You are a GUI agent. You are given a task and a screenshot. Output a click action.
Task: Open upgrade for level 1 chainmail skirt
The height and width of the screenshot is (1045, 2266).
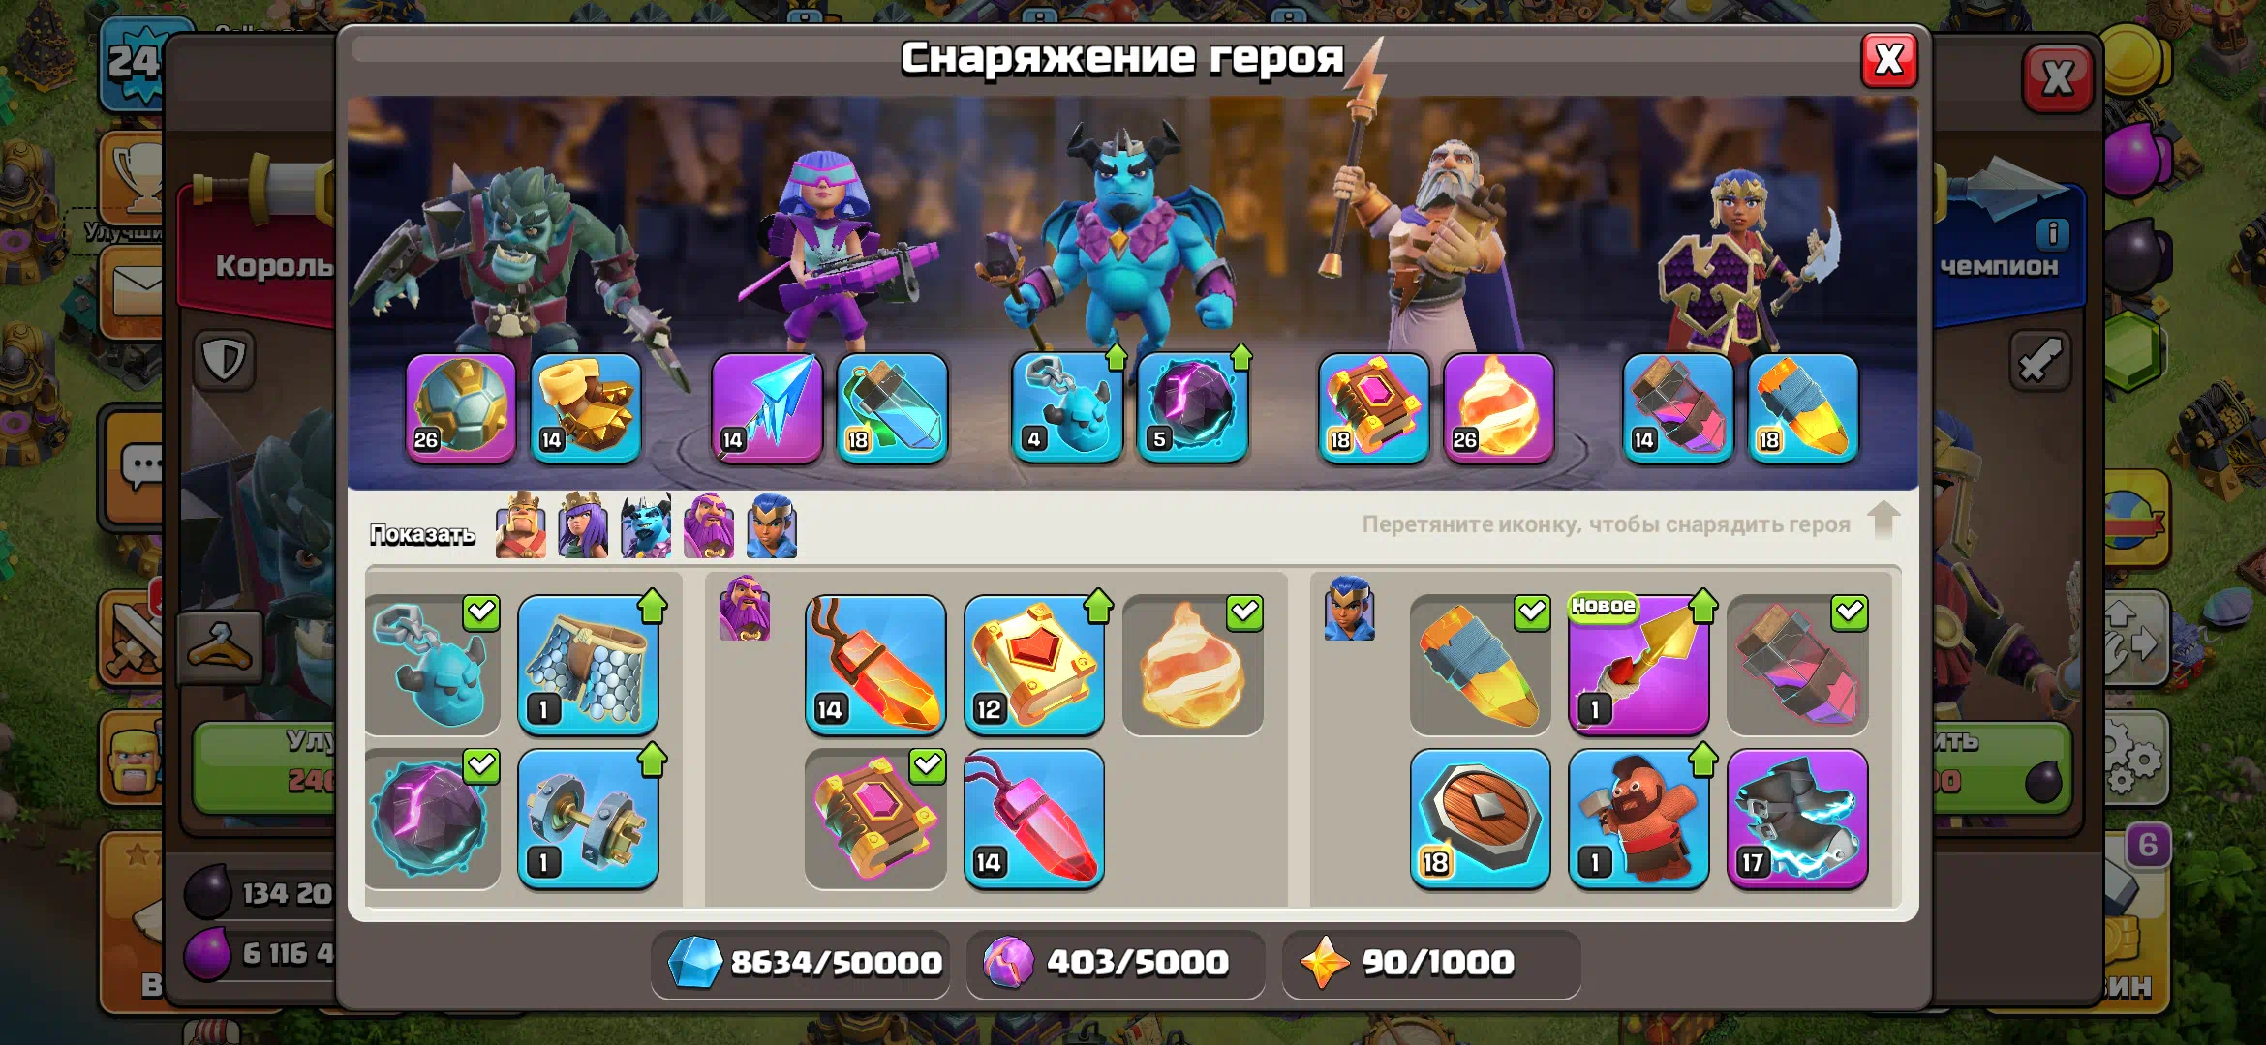(588, 665)
